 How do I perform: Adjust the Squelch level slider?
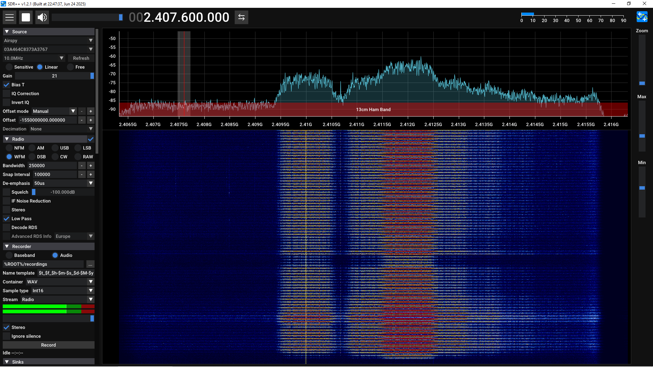click(63, 192)
